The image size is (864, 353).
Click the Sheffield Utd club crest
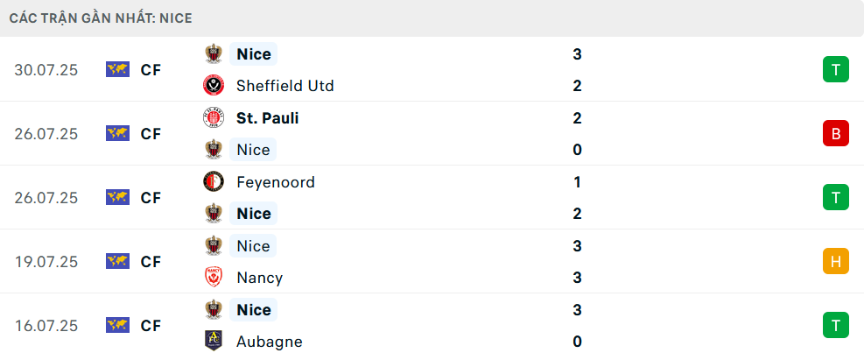[214, 86]
